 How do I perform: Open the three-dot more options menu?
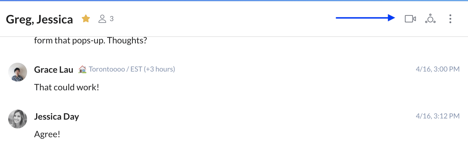[x=450, y=19]
